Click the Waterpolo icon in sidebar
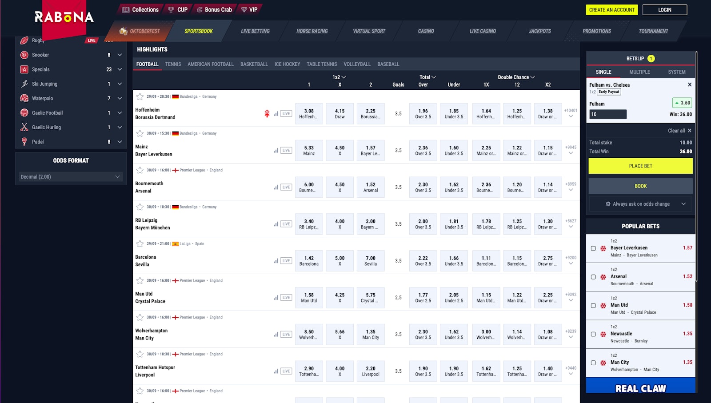 click(x=24, y=98)
